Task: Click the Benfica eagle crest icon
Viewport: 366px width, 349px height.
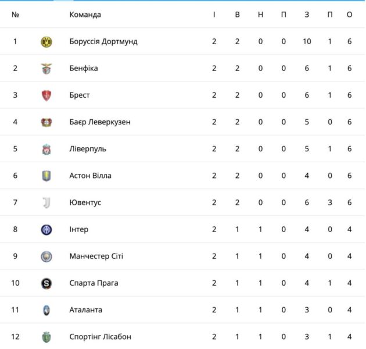Action: click(x=46, y=69)
